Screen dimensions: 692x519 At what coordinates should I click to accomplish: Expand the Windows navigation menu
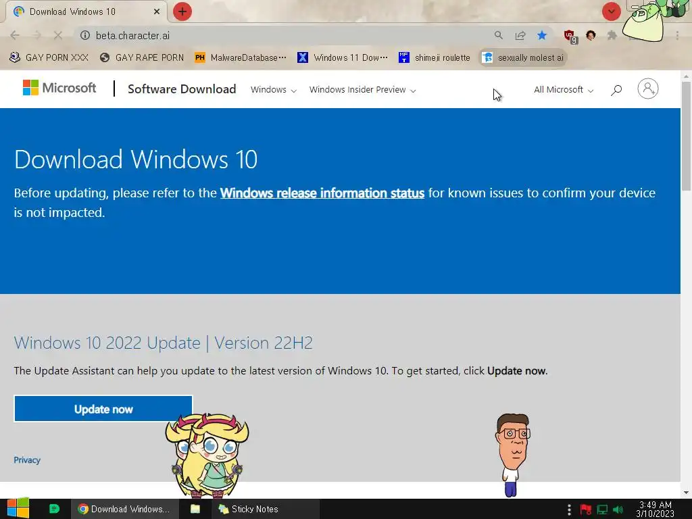273,90
